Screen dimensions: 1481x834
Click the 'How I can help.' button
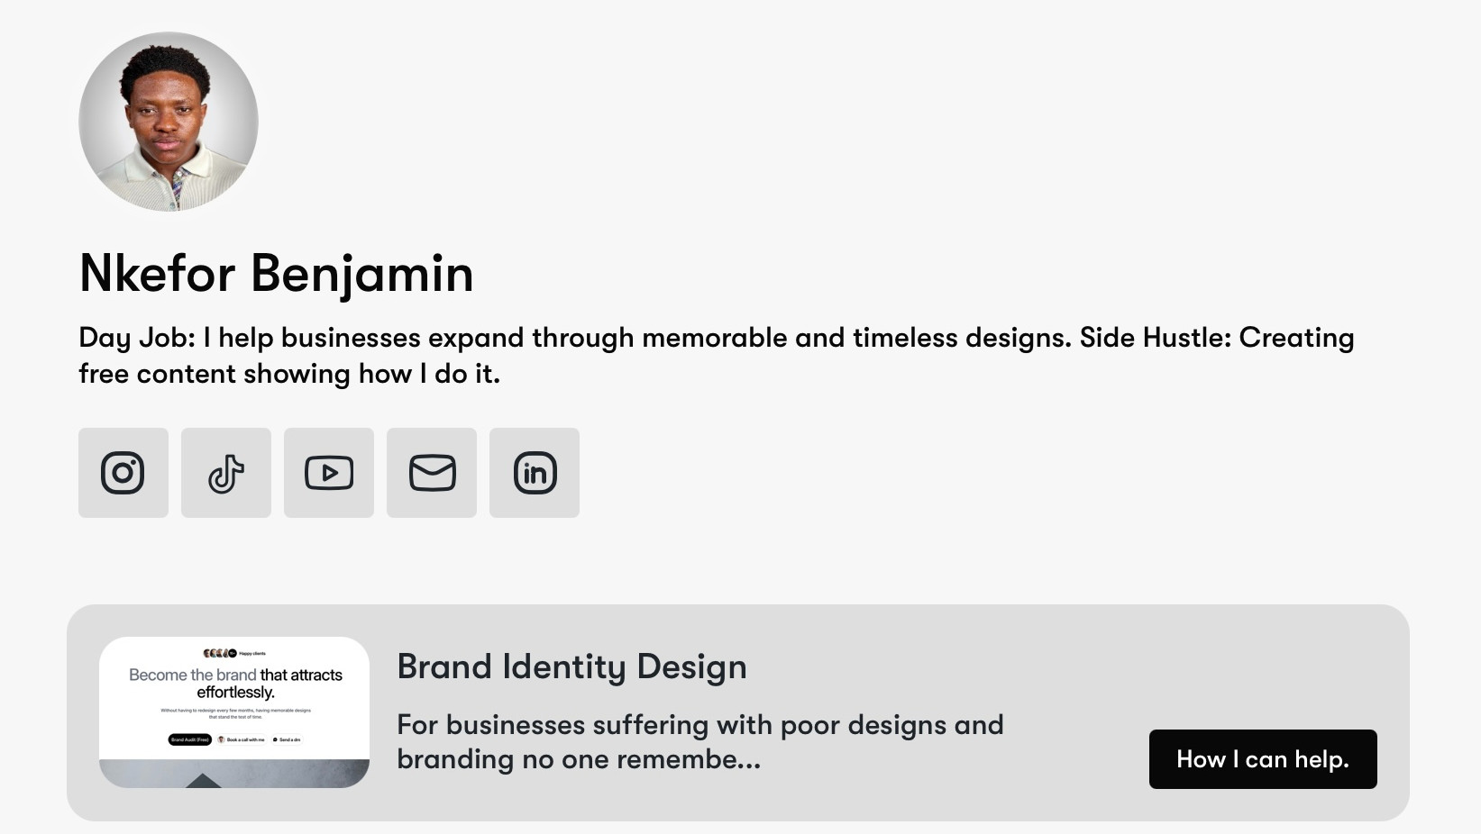click(x=1263, y=759)
